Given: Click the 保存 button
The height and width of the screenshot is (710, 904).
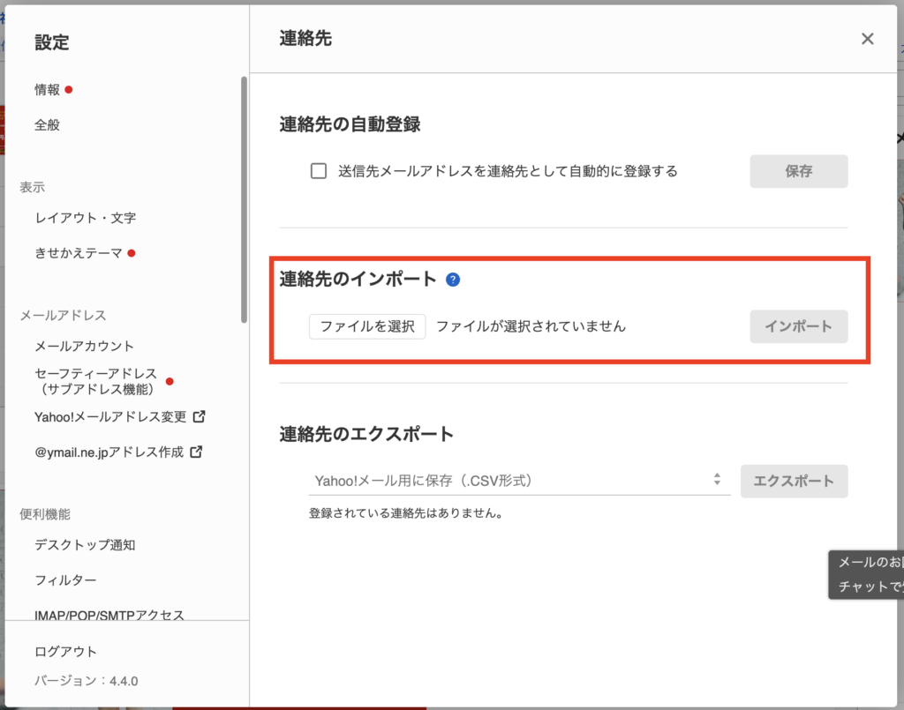Looking at the screenshot, I should (798, 171).
